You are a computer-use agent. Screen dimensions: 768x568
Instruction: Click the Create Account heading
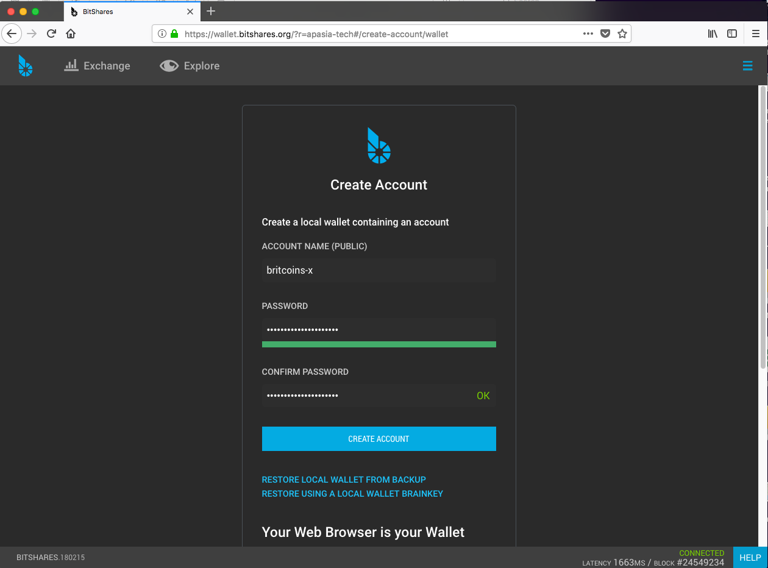pos(379,185)
